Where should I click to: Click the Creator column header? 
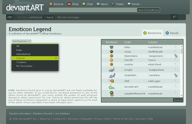click(153, 42)
